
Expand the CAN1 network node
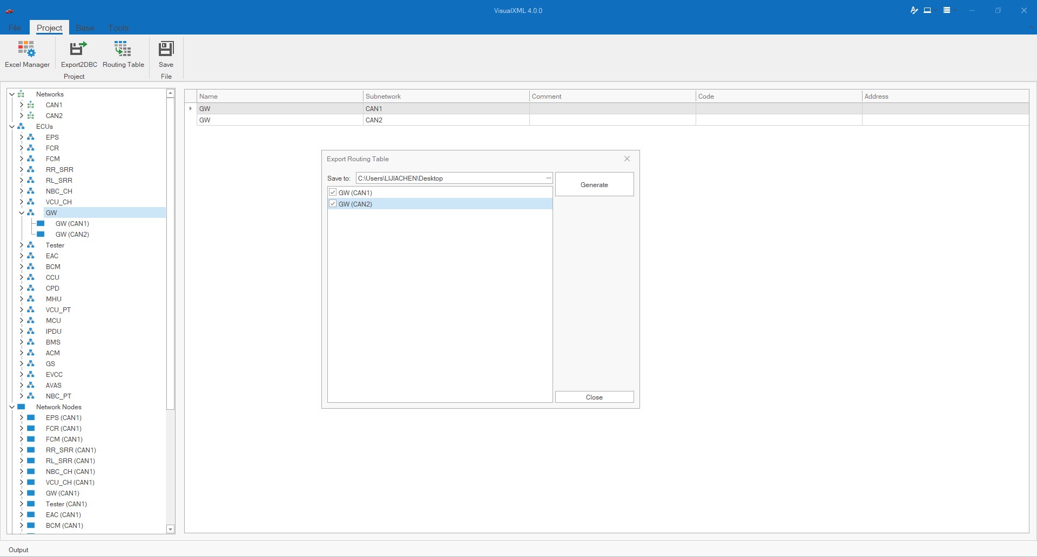21,105
